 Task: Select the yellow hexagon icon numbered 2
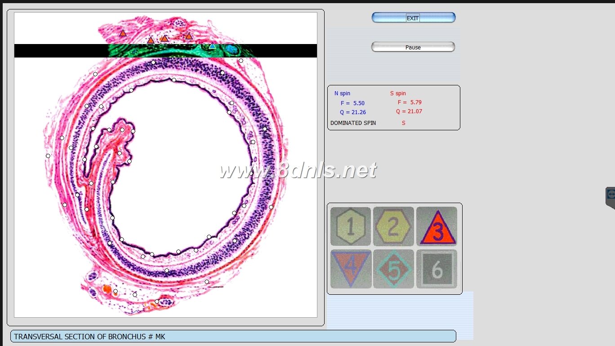tap(393, 226)
